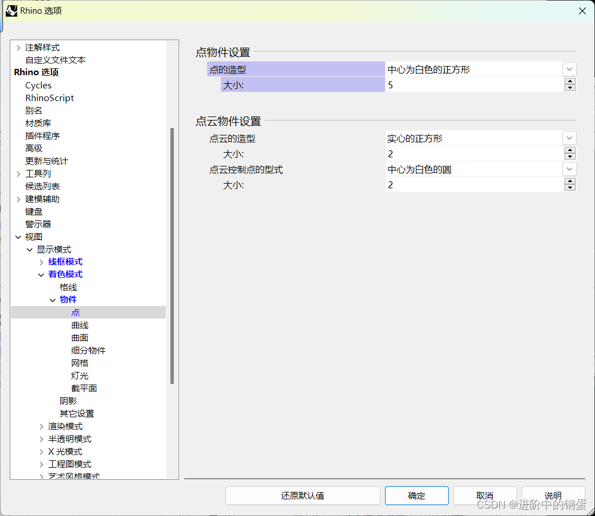Viewport: 595px width, 516px height.
Task: Select 自定义文件文本 in the tree
Action: (56, 60)
